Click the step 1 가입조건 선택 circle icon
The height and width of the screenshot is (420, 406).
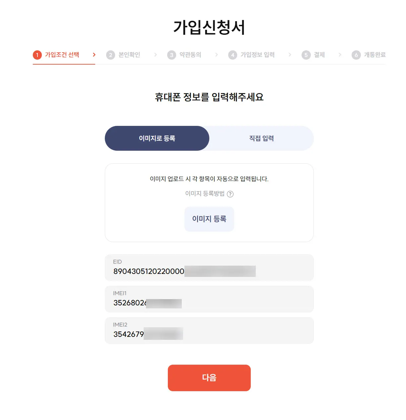coord(37,55)
